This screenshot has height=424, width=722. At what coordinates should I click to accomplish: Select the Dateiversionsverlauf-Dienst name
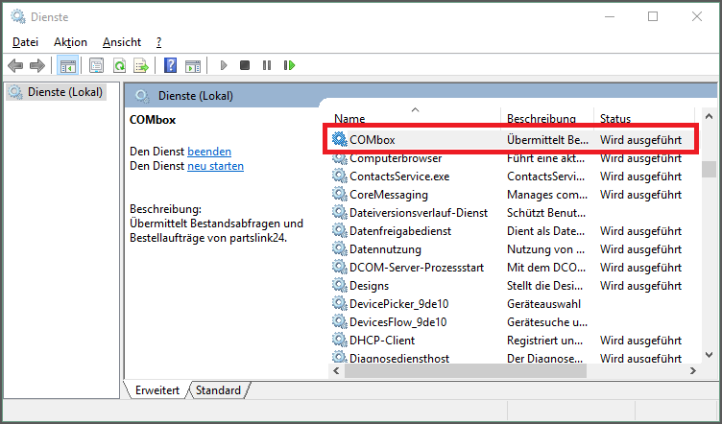419,213
